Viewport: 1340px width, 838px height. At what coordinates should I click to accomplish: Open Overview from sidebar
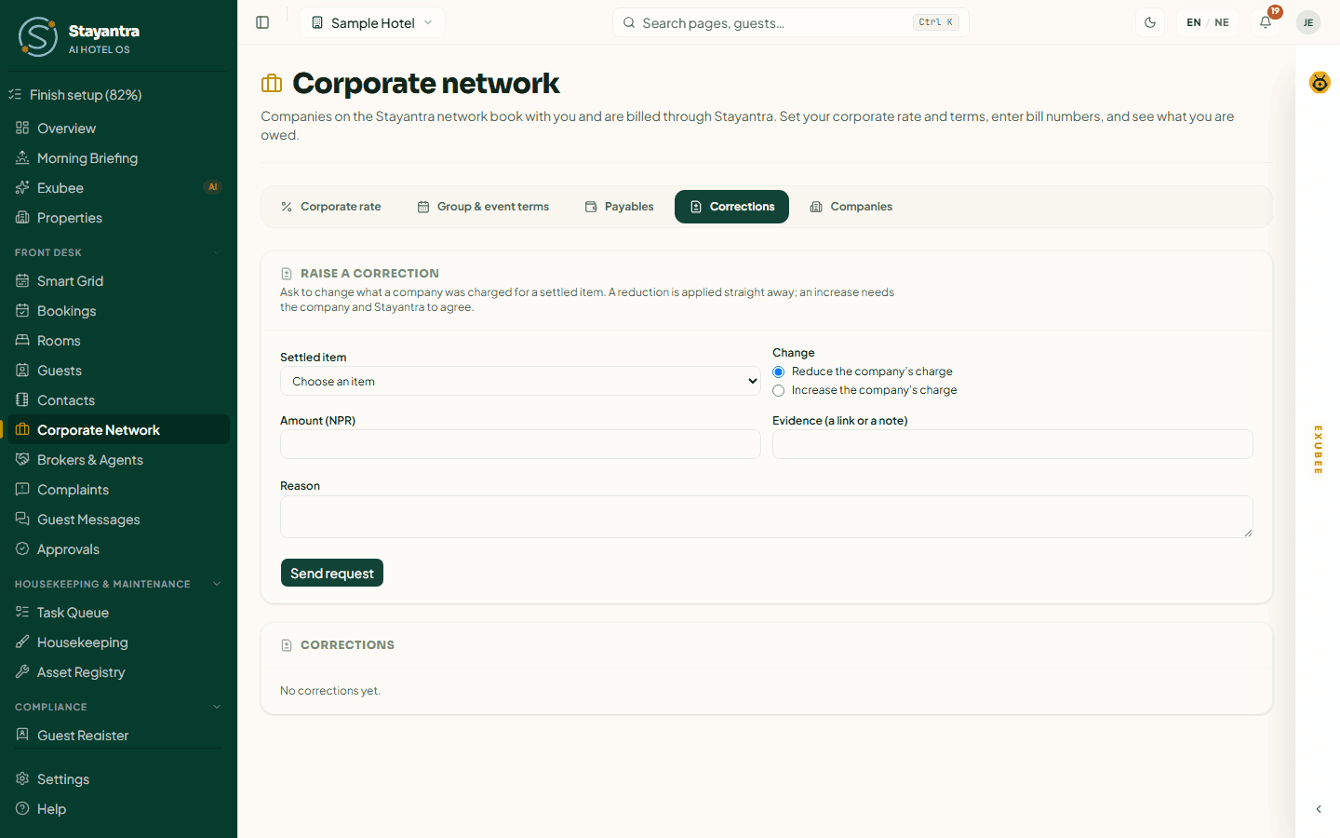[118, 128]
